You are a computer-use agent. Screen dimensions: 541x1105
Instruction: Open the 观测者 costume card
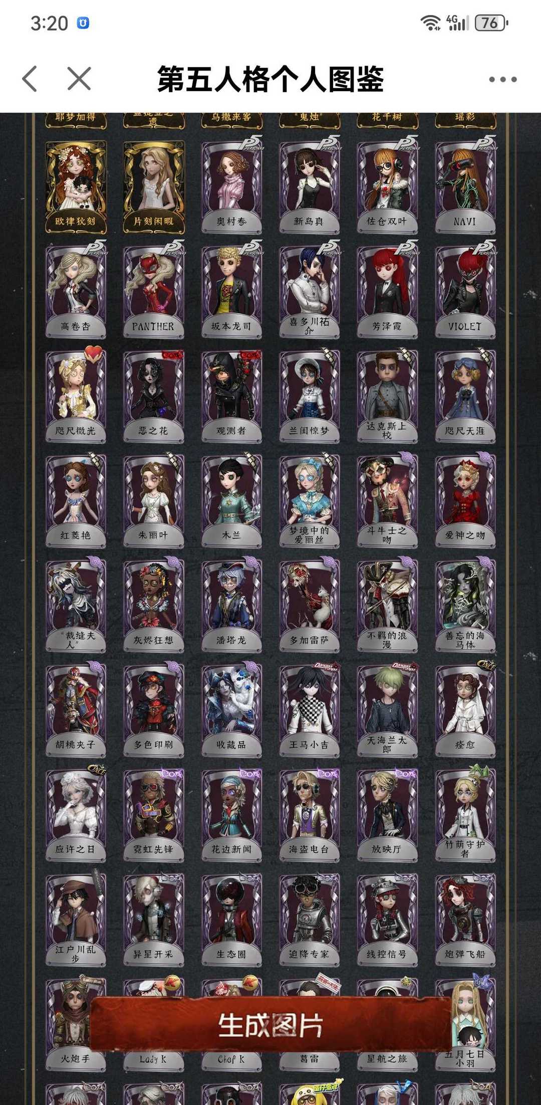click(231, 397)
